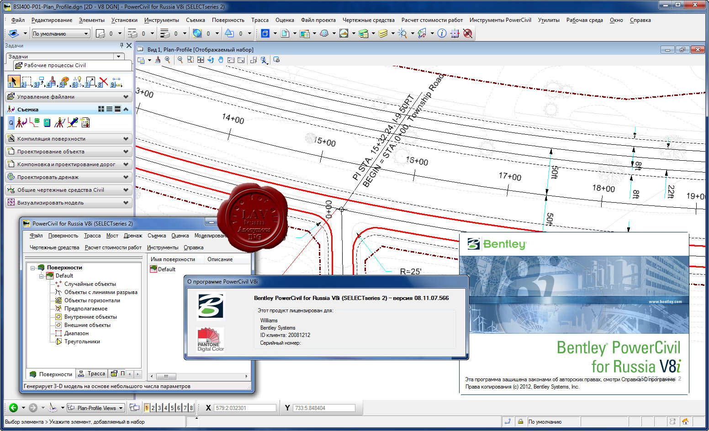Switch Съемка panel to wide panel layout
The width and height of the screenshot is (709, 431).
tap(117, 109)
